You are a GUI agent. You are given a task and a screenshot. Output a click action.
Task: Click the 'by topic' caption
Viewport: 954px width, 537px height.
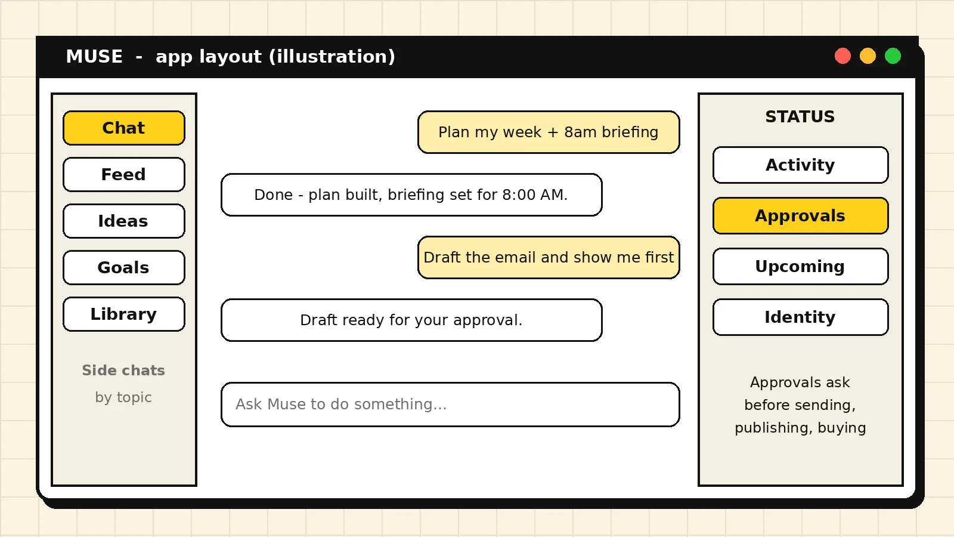123,397
